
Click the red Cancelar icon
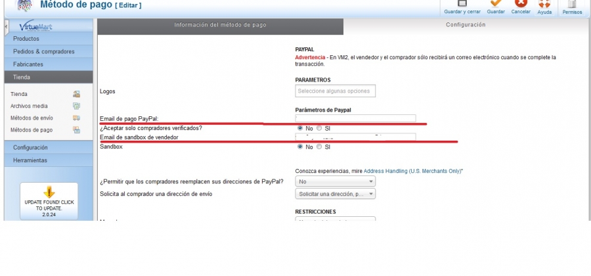pos(521,3)
